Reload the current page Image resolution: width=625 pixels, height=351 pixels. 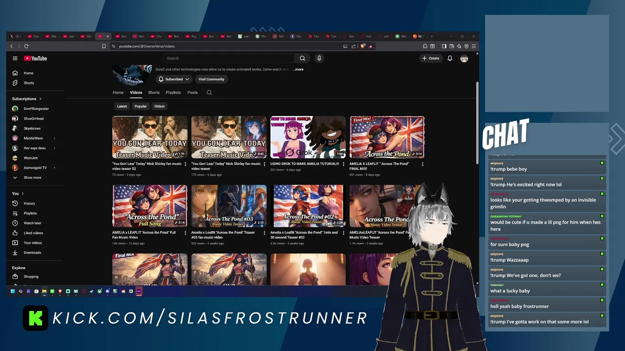tap(26, 46)
